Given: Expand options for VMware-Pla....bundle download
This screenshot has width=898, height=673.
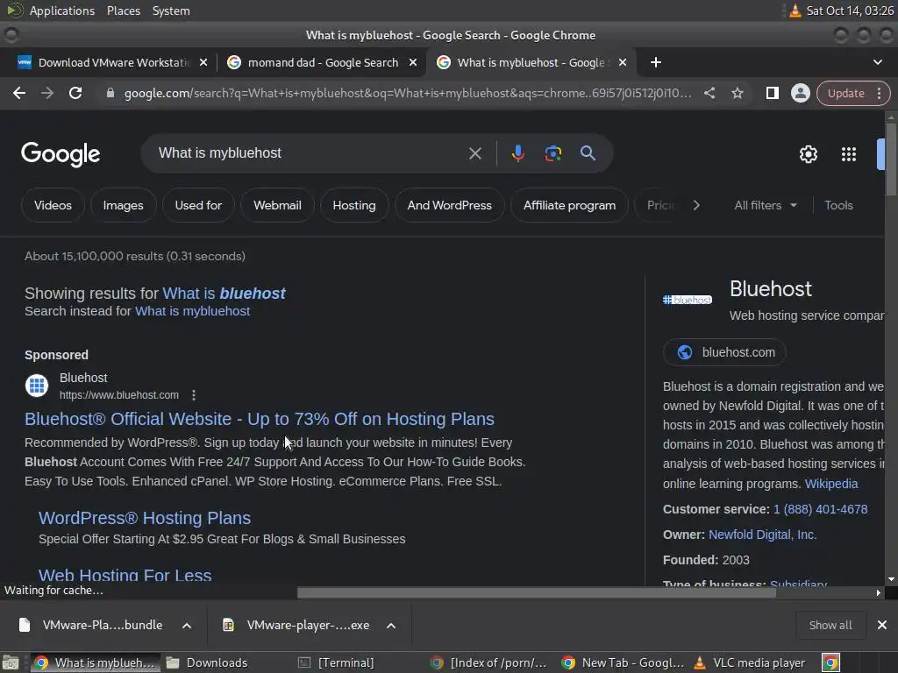Looking at the screenshot, I should pos(187,626).
